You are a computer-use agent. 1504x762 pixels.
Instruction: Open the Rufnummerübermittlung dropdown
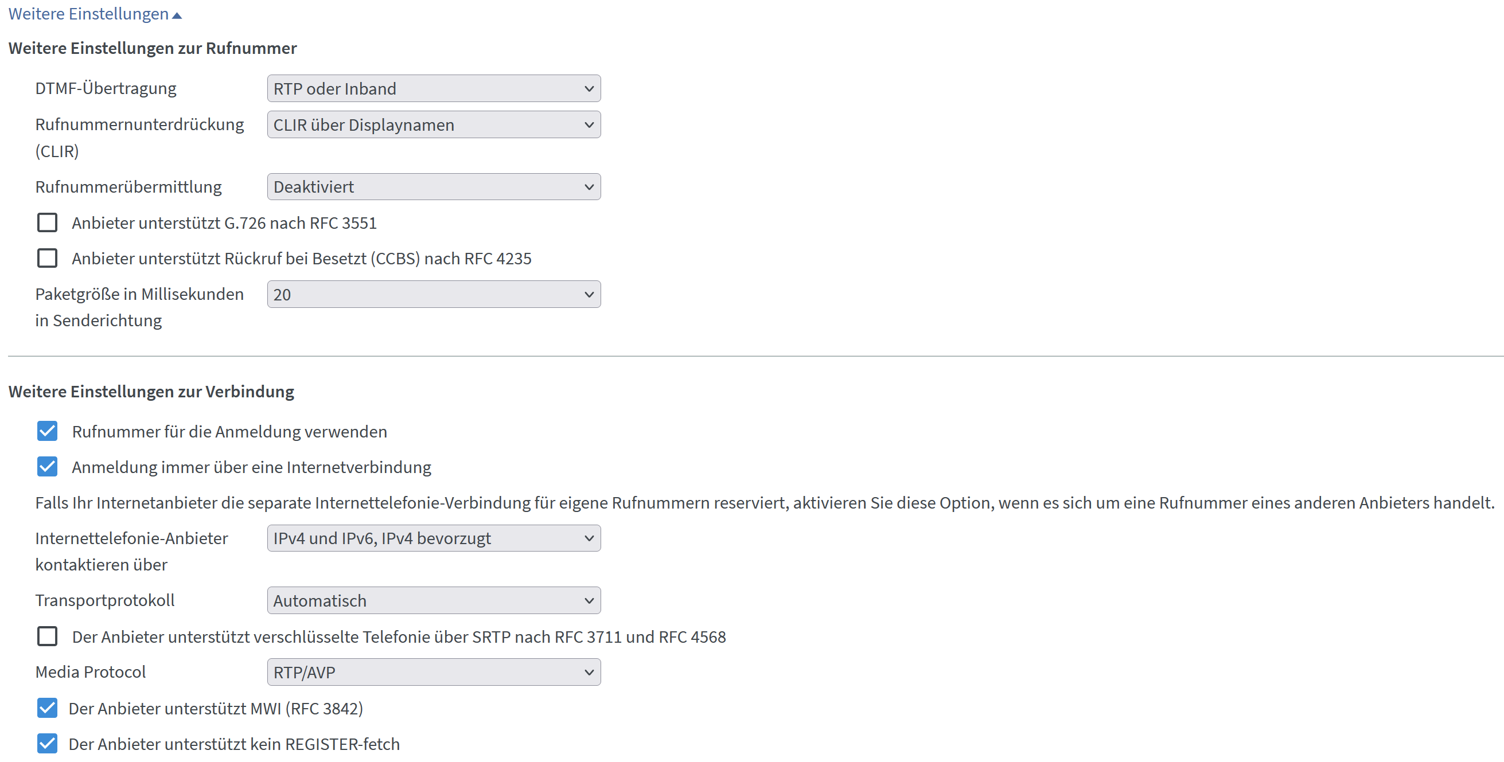[x=434, y=187]
